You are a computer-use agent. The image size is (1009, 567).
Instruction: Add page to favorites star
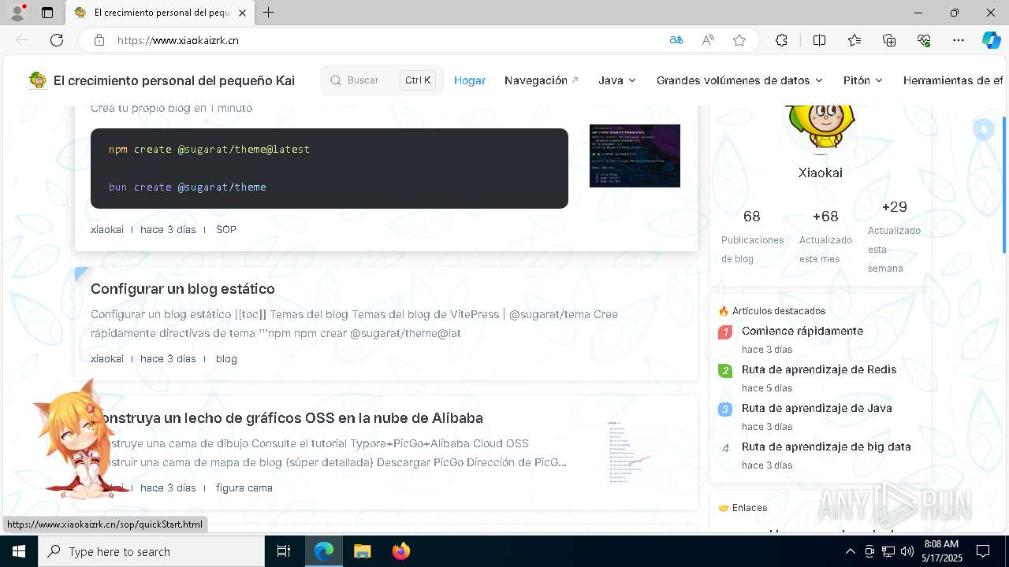click(739, 40)
